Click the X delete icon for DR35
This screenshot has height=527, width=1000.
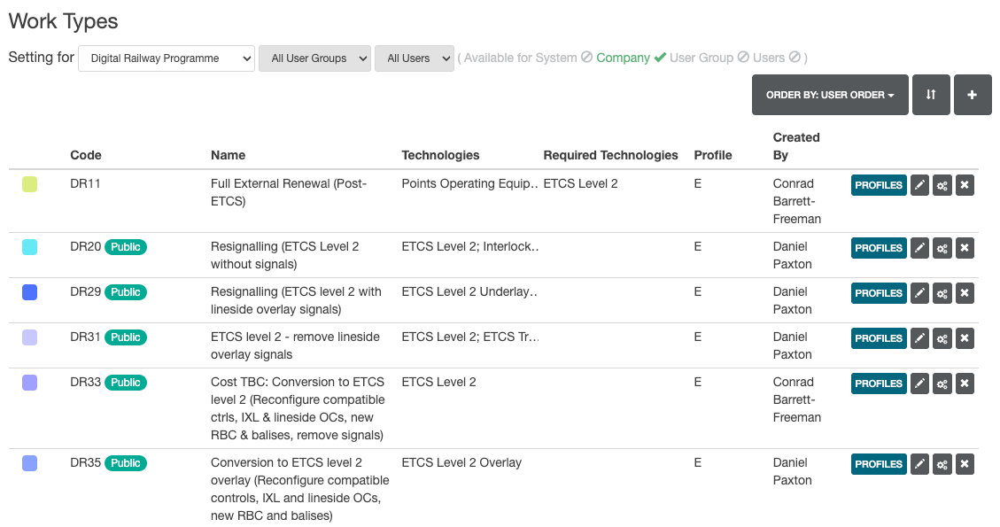(x=965, y=464)
